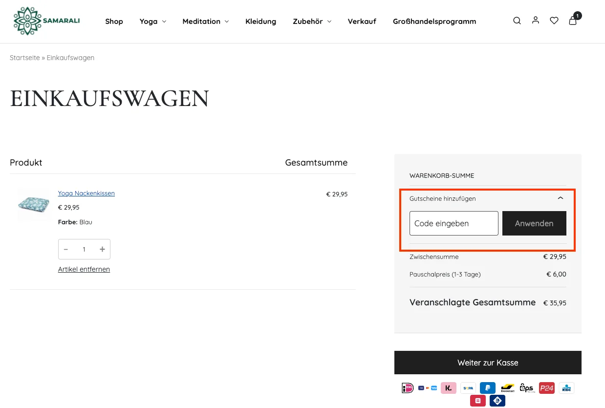Click the eps payment icon
Screen dimensions: 605x408
(527, 387)
